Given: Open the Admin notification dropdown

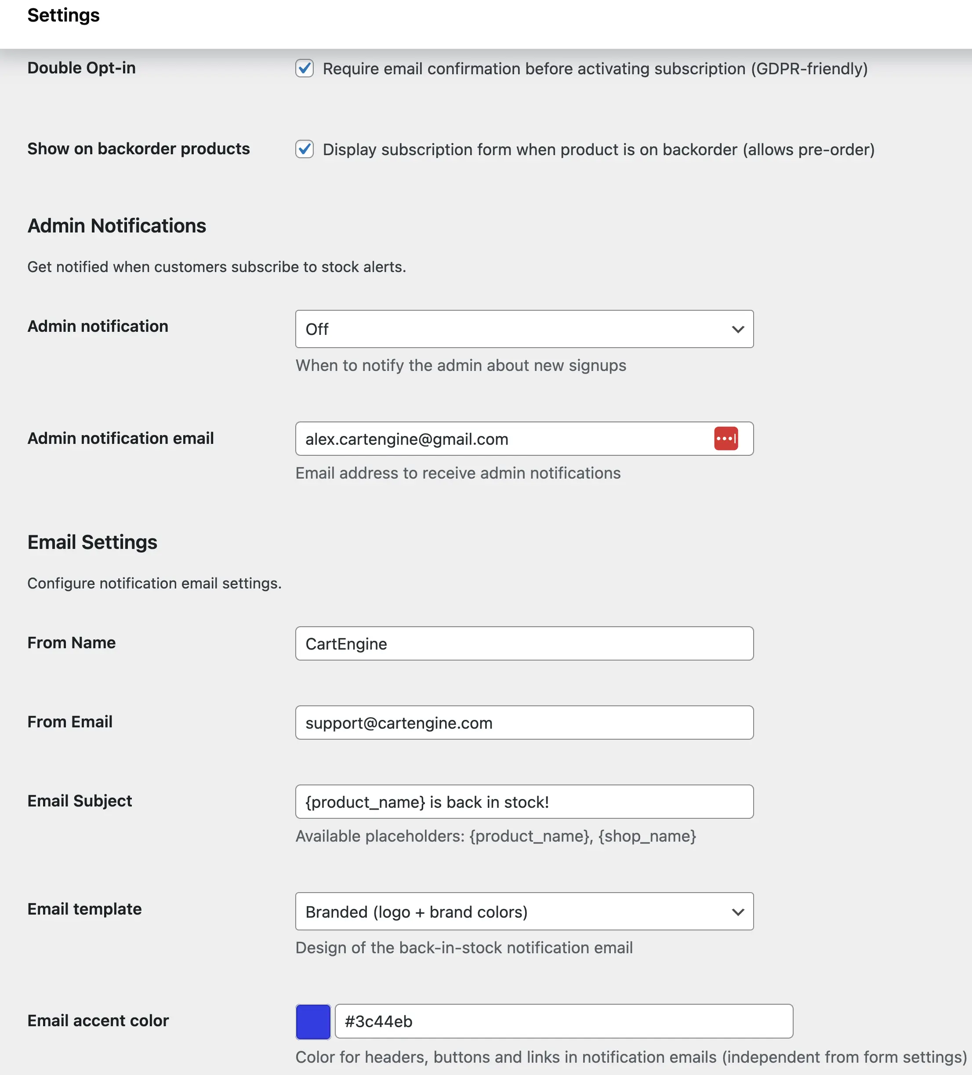Looking at the screenshot, I should point(524,329).
